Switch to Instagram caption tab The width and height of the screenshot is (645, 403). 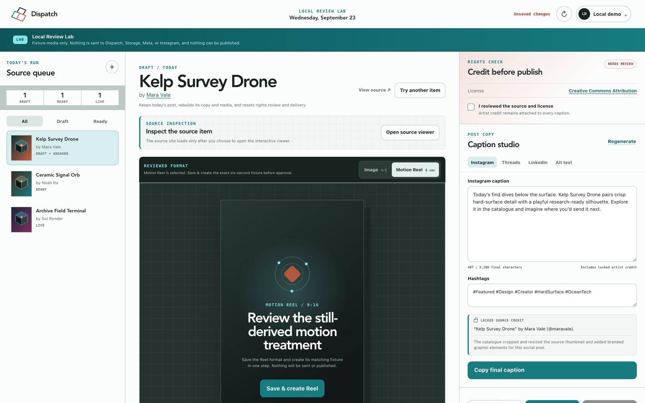pos(482,163)
